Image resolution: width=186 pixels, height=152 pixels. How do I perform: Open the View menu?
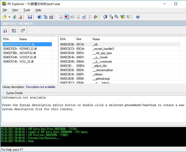tap(15, 10)
